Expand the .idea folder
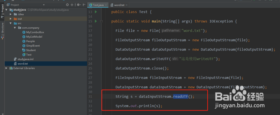 pyautogui.click(x=11, y=14)
